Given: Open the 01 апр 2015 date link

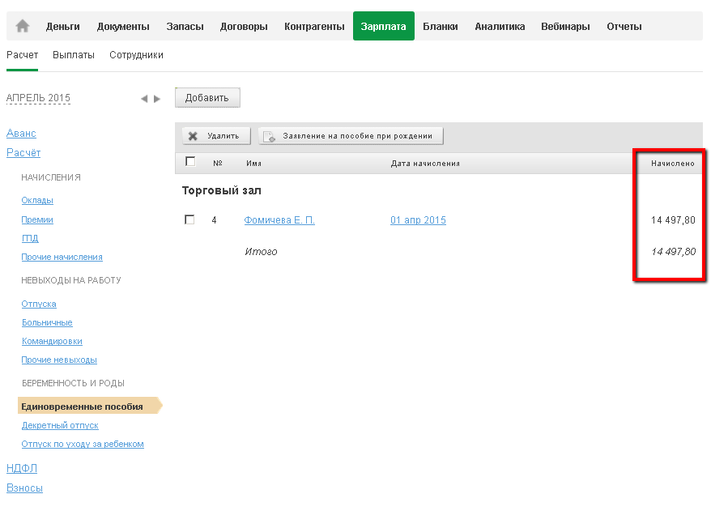Looking at the screenshot, I should tap(418, 220).
